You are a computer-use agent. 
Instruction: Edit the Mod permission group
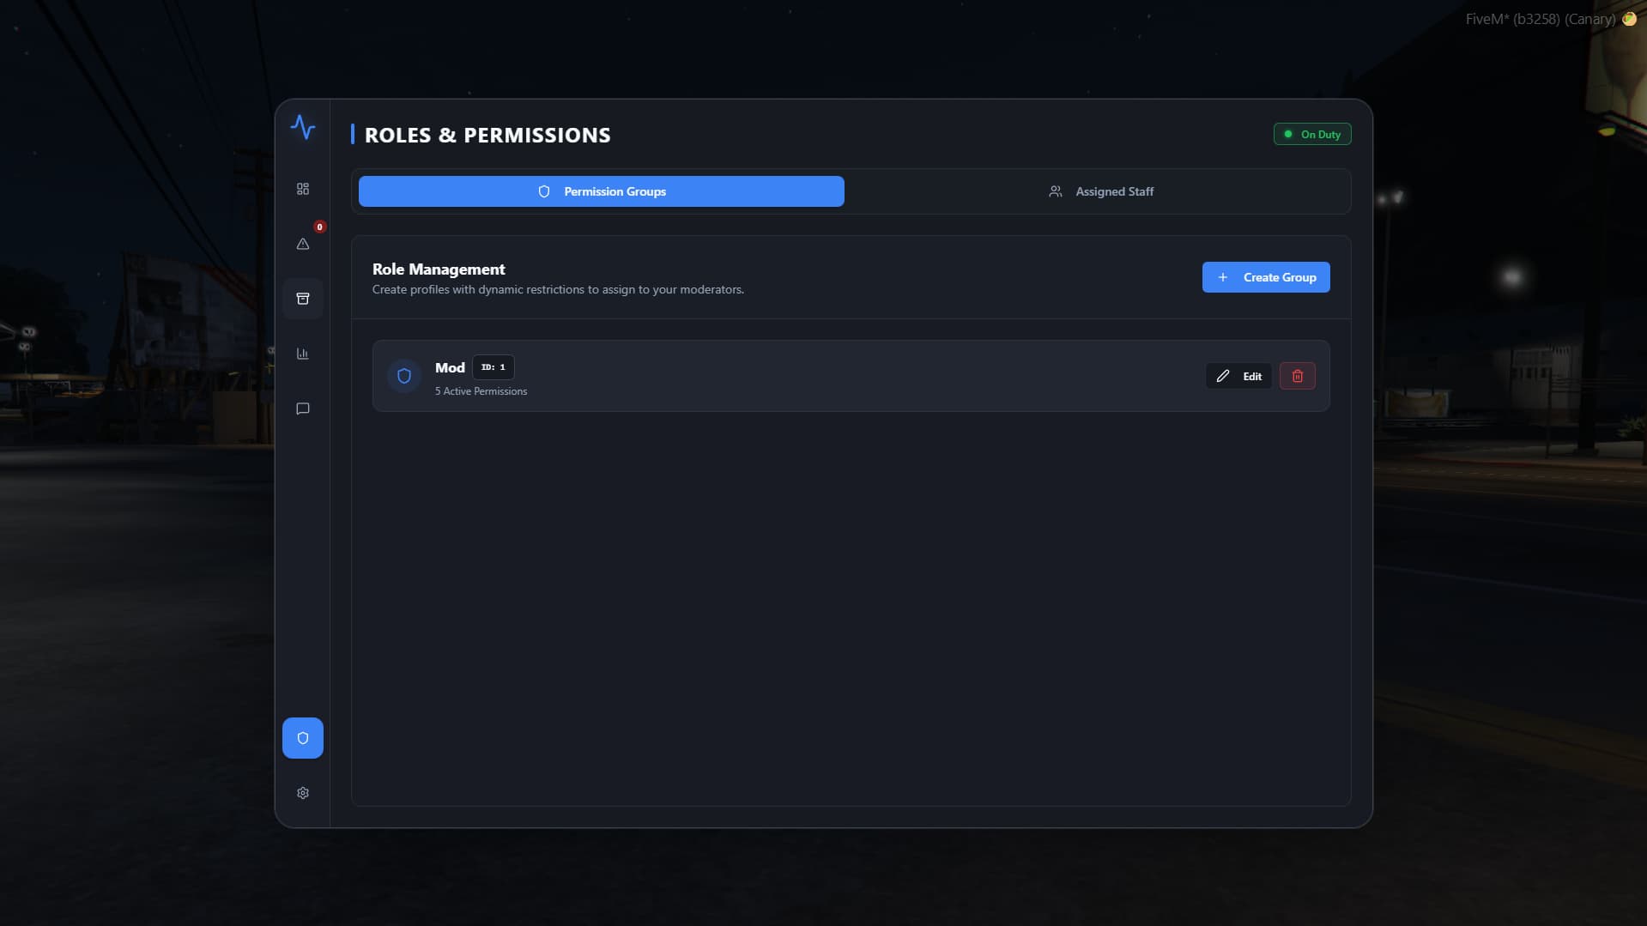tap(1238, 376)
